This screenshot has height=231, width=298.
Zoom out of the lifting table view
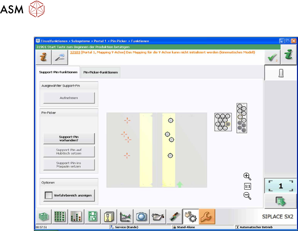(247, 196)
